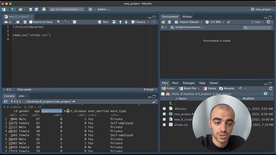Select the new_R_script.R editor tab
This screenshot has width=276, height=155.
[19, 16]
